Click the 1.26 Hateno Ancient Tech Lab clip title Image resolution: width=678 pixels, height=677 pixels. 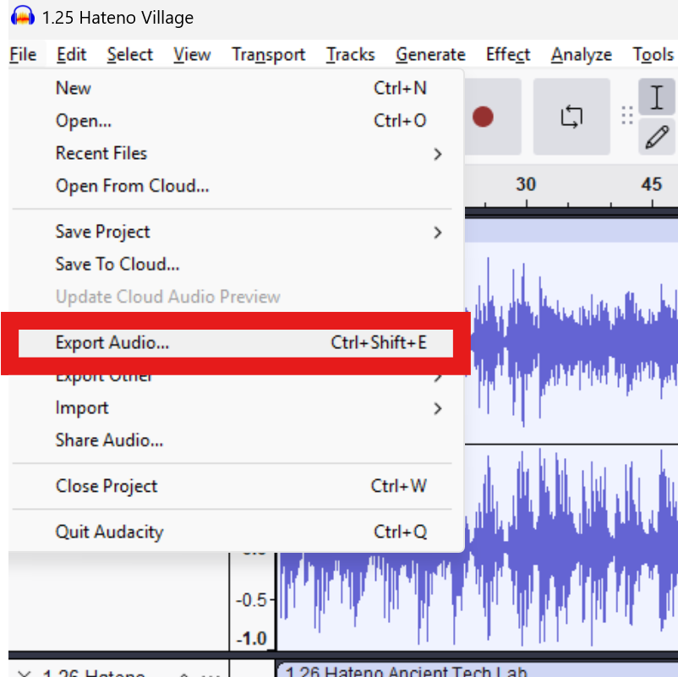407,671
